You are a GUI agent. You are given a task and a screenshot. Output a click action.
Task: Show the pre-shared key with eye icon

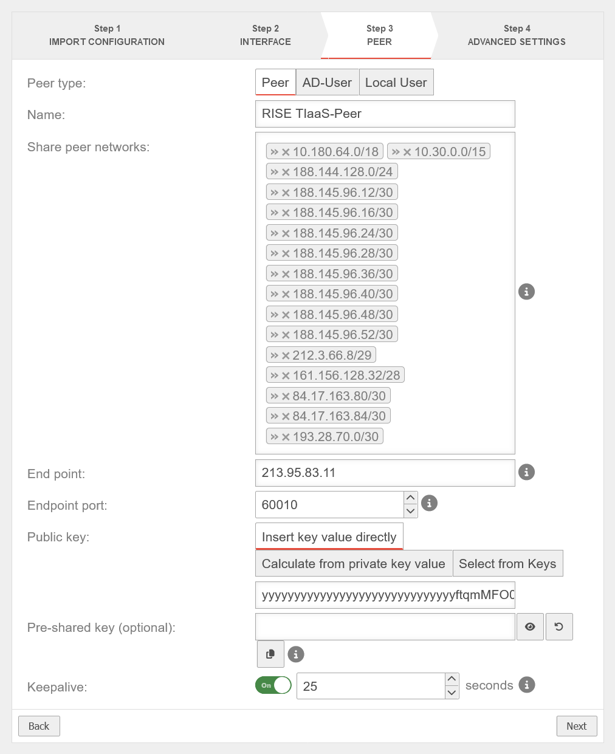tap(530, 626)
